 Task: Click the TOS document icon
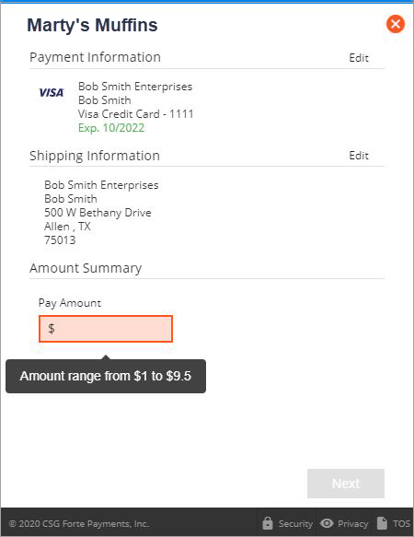click(382, 523)
